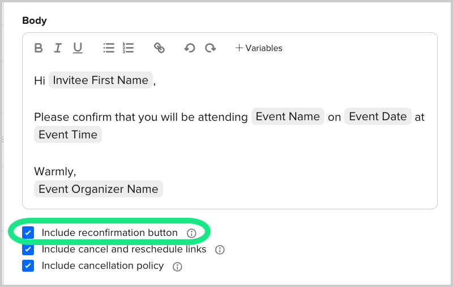Open cancellation policy info tooltip
Viewport: 453px width, 287px height.
(x=177, y=266)
